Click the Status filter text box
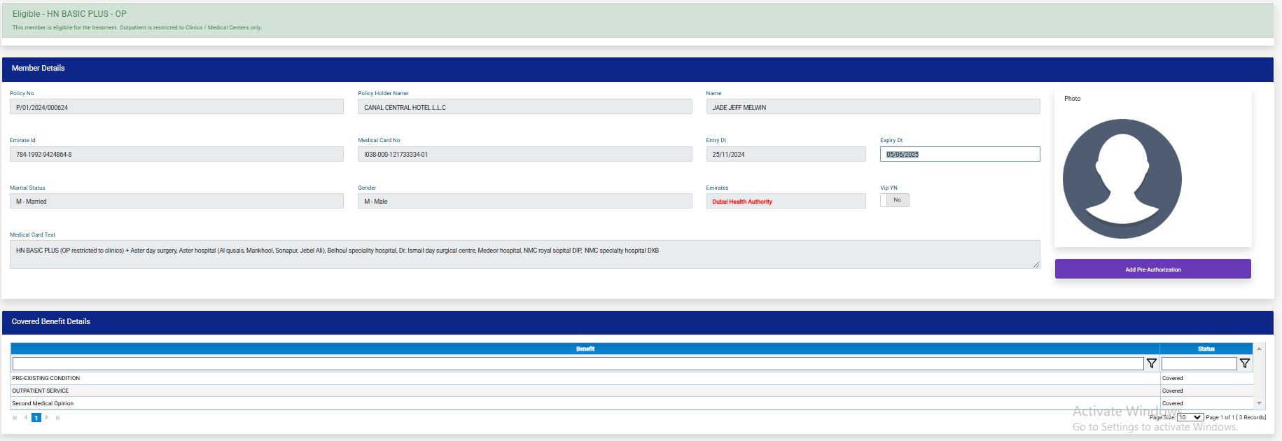Screen dimensions: 1282x441 click(x=1199, y=364)
